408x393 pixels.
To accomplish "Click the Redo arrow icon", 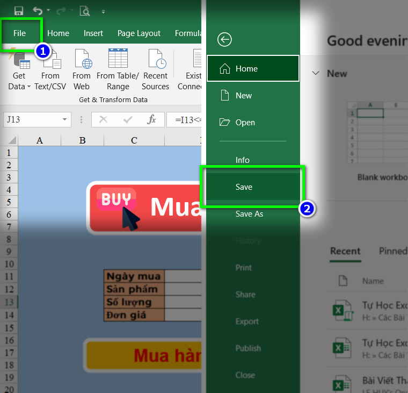I will (61, 11).
